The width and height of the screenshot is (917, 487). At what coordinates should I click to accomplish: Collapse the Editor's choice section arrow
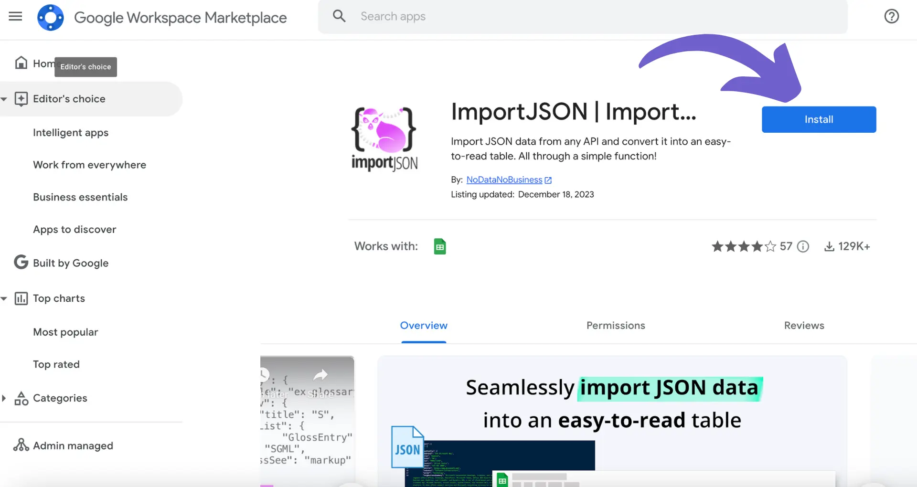(4, 99)
